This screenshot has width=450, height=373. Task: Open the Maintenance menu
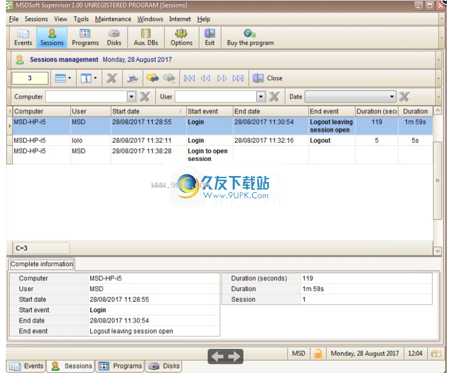[113, 19]
